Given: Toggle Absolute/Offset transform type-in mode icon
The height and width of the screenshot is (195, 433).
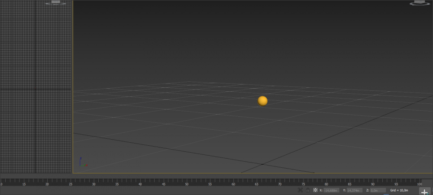Looking at the screenshot, I should pos(315,190).
